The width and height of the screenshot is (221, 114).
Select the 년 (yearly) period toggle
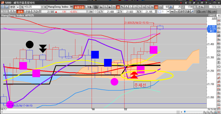pyautogui.click(x=114, y=7)
